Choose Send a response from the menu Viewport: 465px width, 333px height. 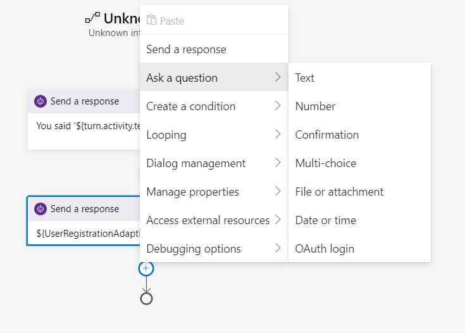tap(214, 49)
